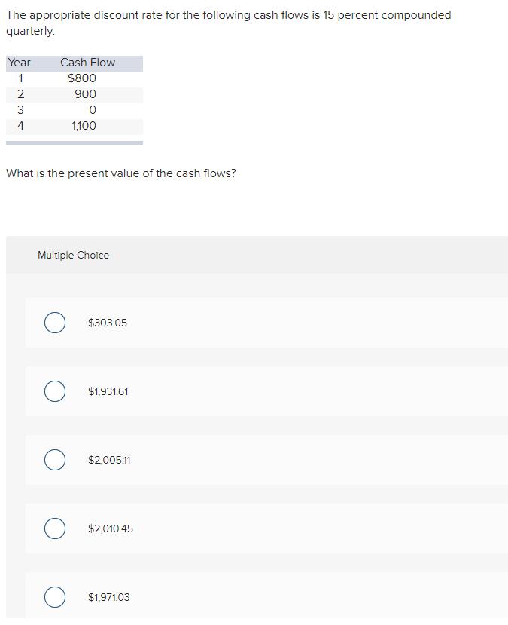Click the Year 1 table cell
The image size is (508, 625).
[20, 78]
